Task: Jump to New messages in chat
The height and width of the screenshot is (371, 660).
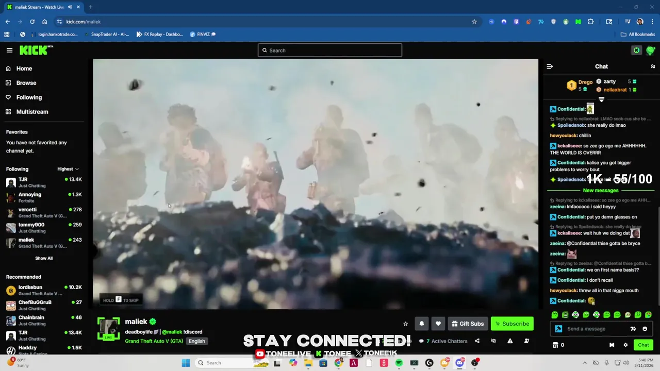Action: coord(600,191)
